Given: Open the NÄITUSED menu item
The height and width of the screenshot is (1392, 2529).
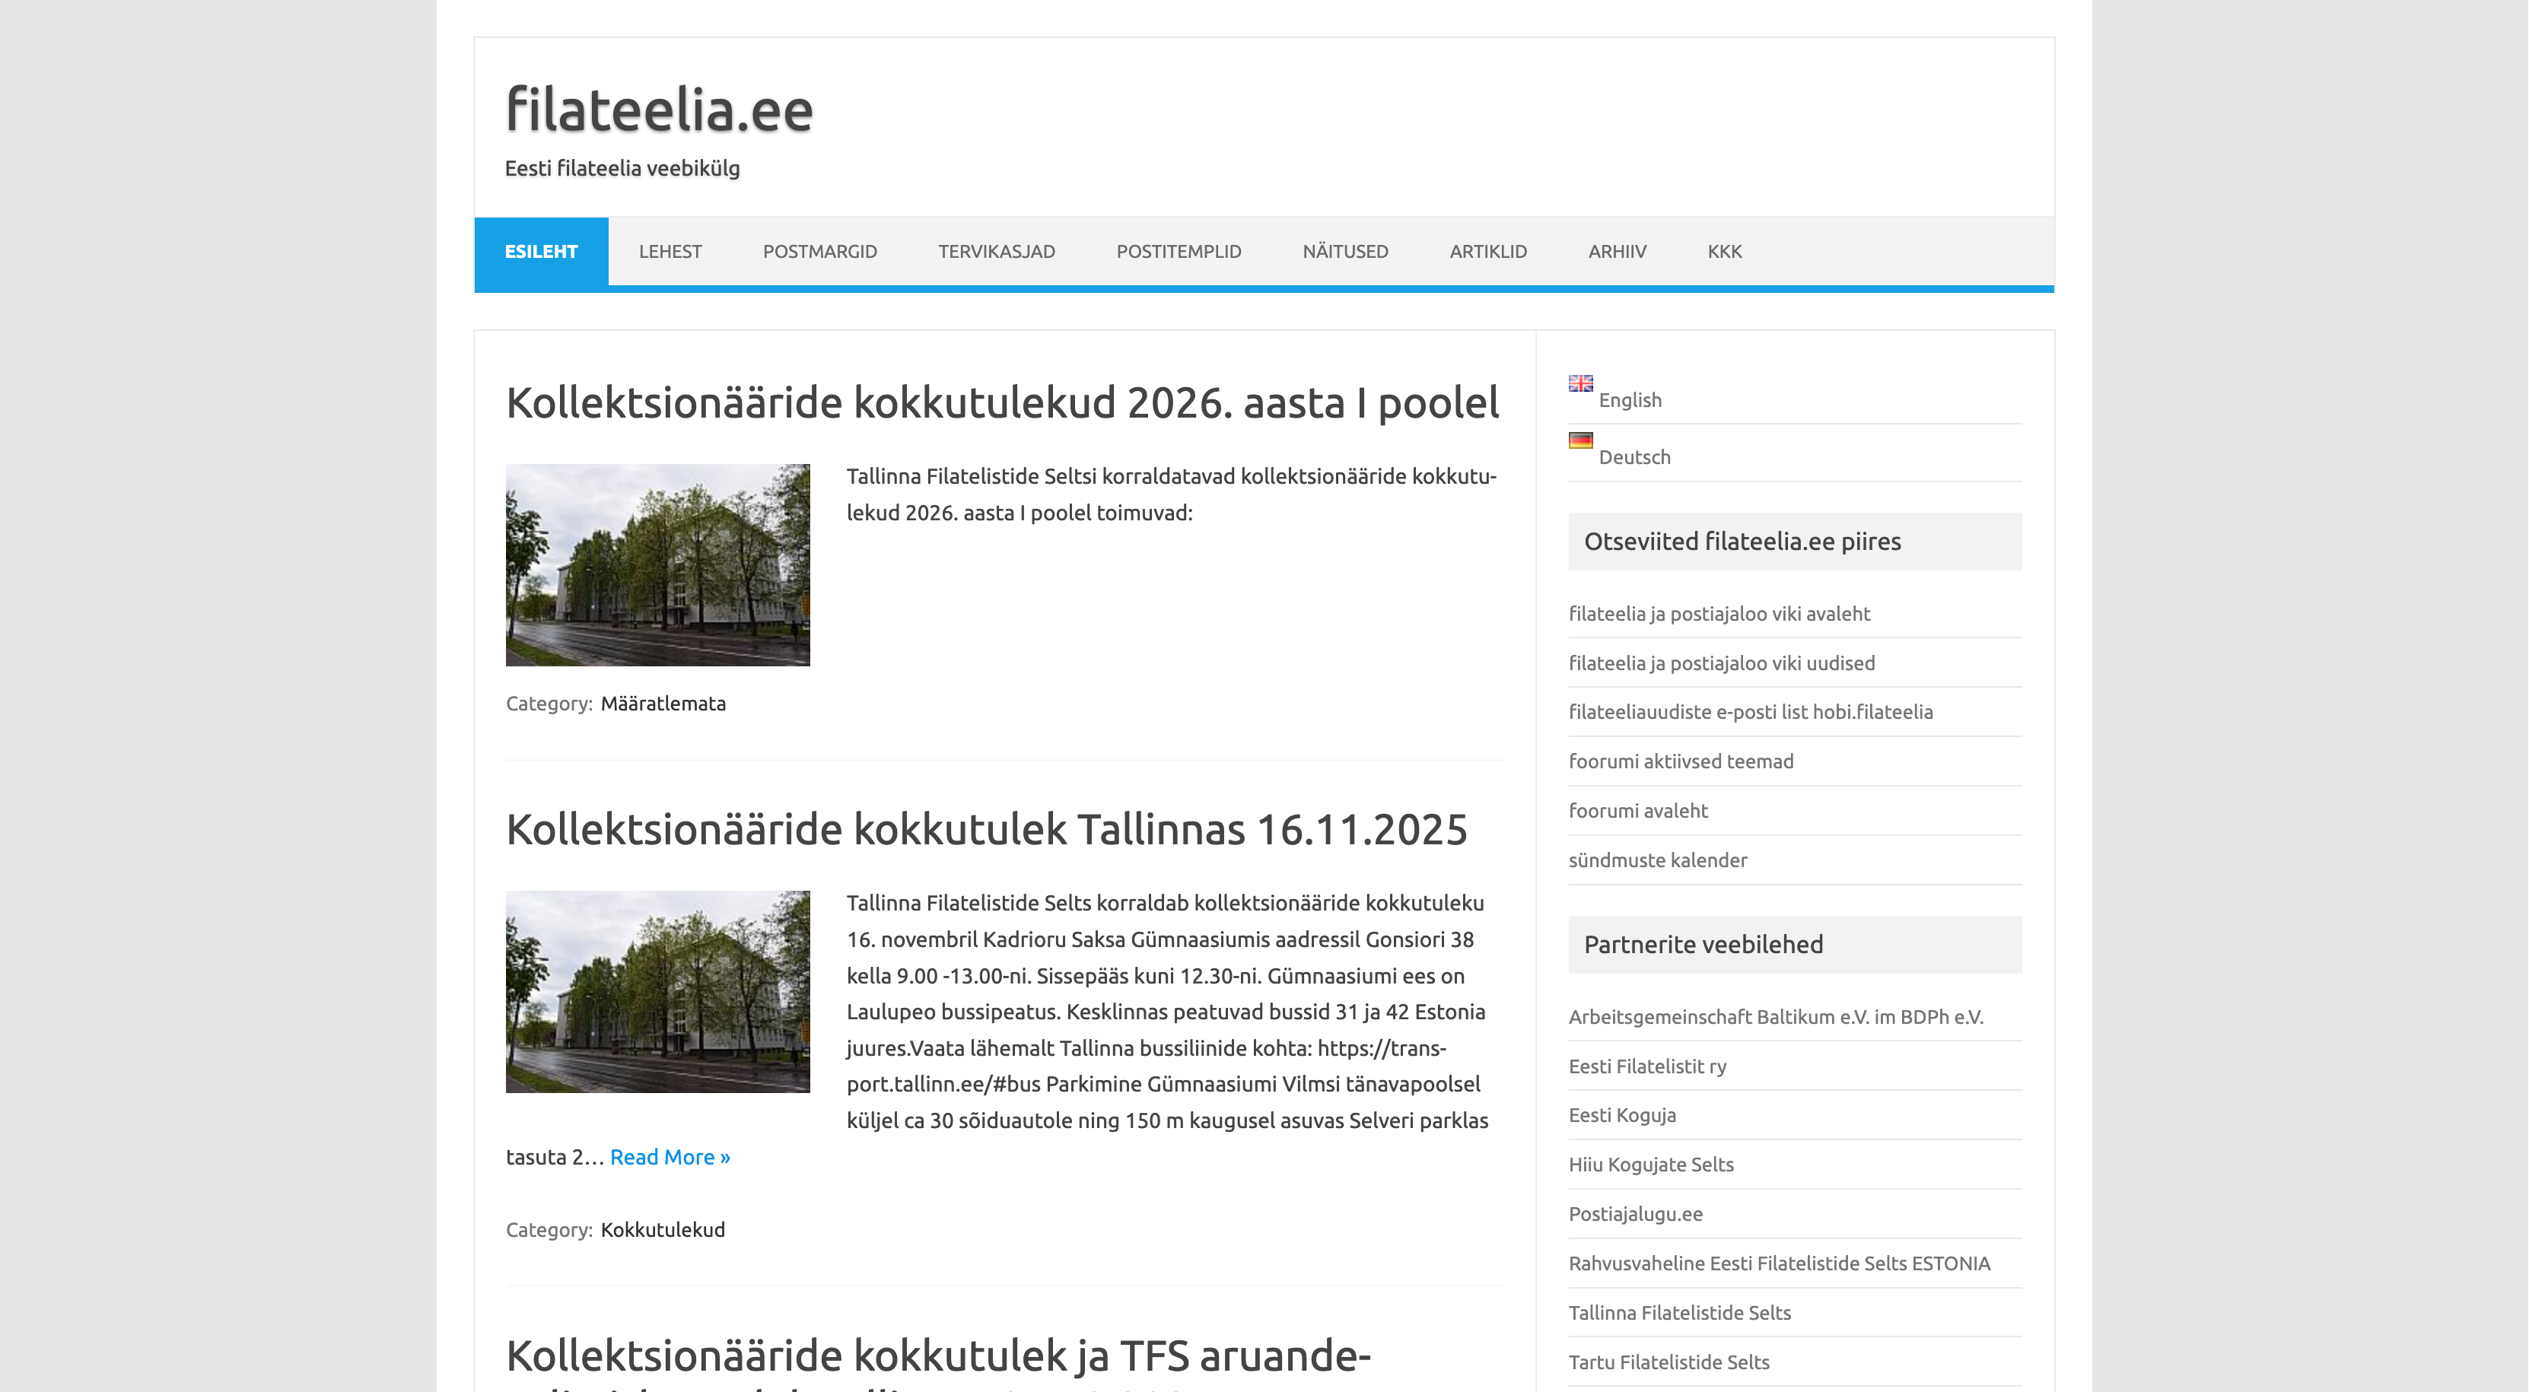Looking at the screenshot, I should pyautogui.click(x=1344, y=251).
